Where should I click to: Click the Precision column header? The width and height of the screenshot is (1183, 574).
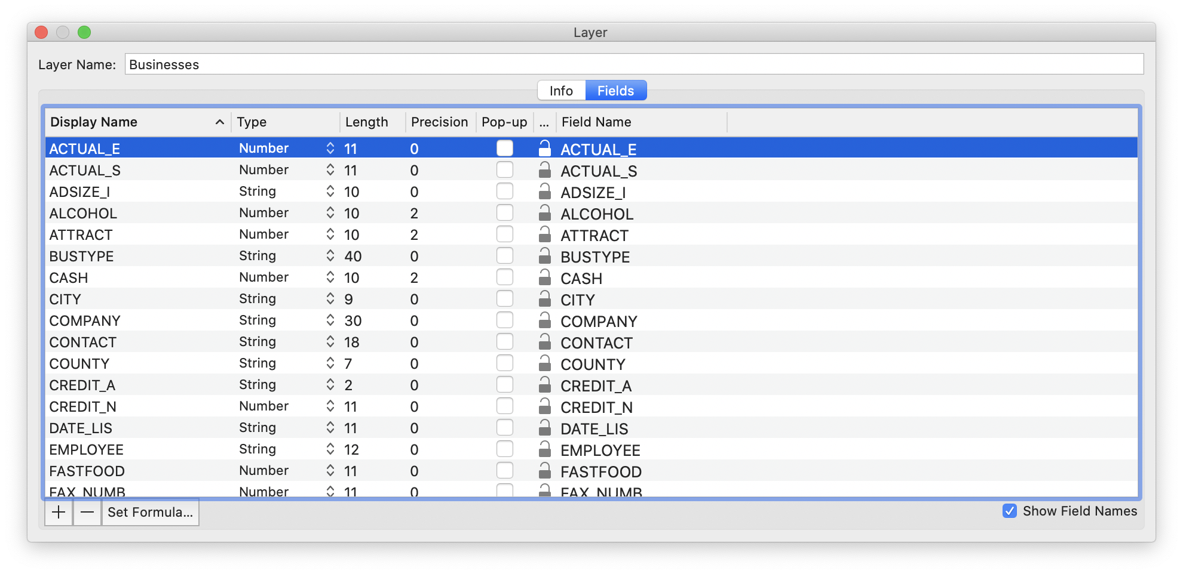[x=439, y=121]
